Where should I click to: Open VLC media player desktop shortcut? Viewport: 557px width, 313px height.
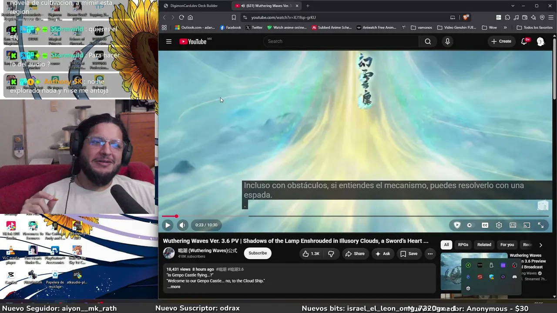(x=11, y=256)
